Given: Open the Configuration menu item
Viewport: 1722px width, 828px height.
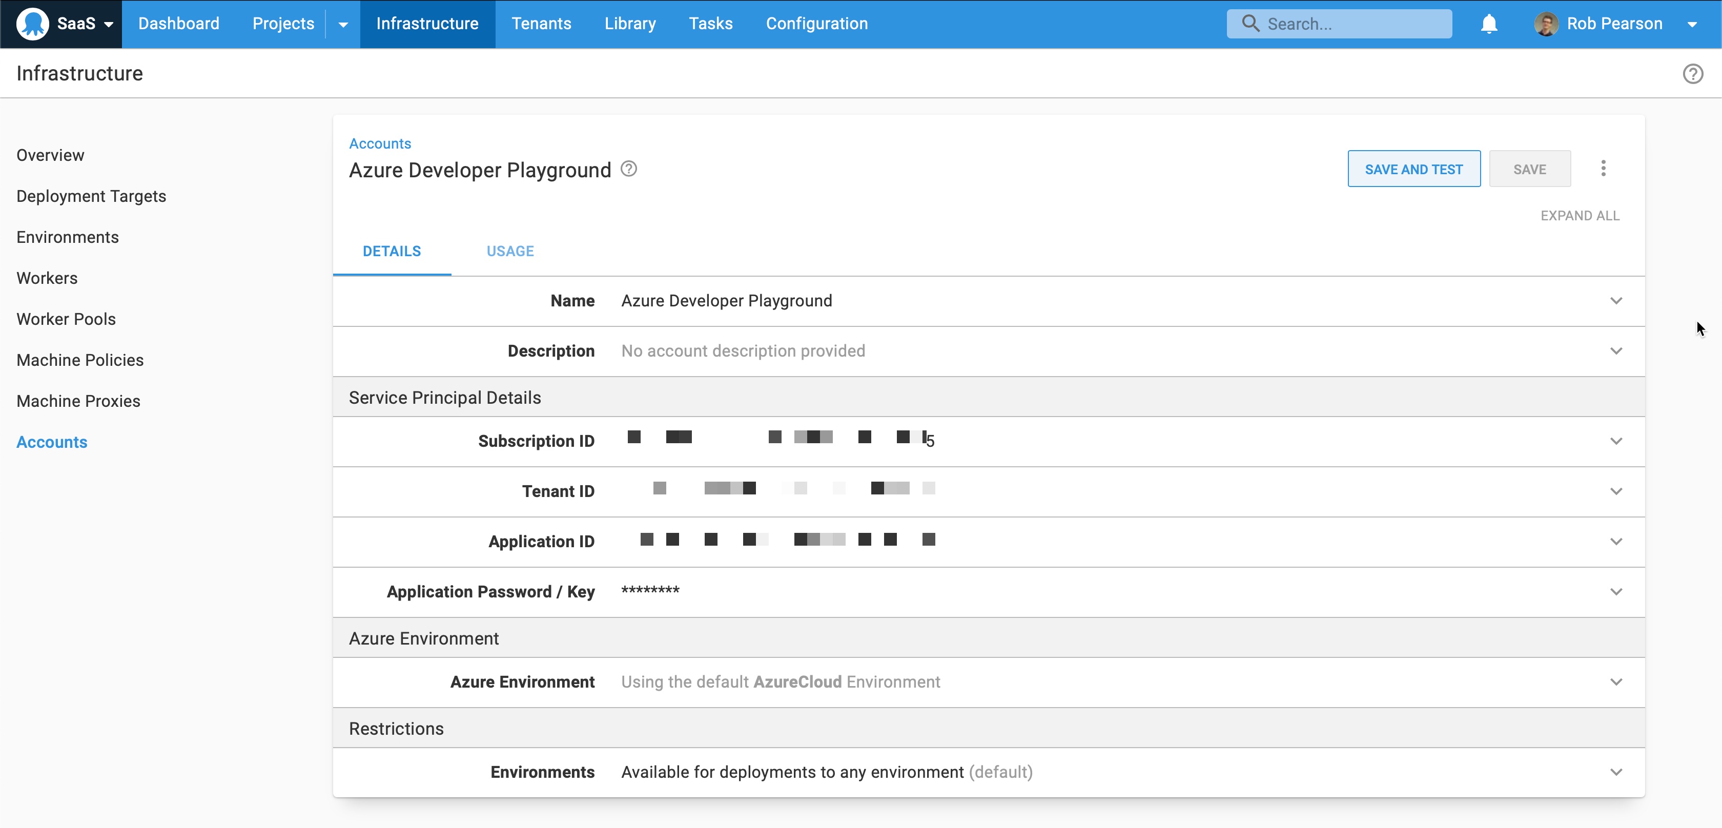Looking at the screenshot, I should pos(816,24).
